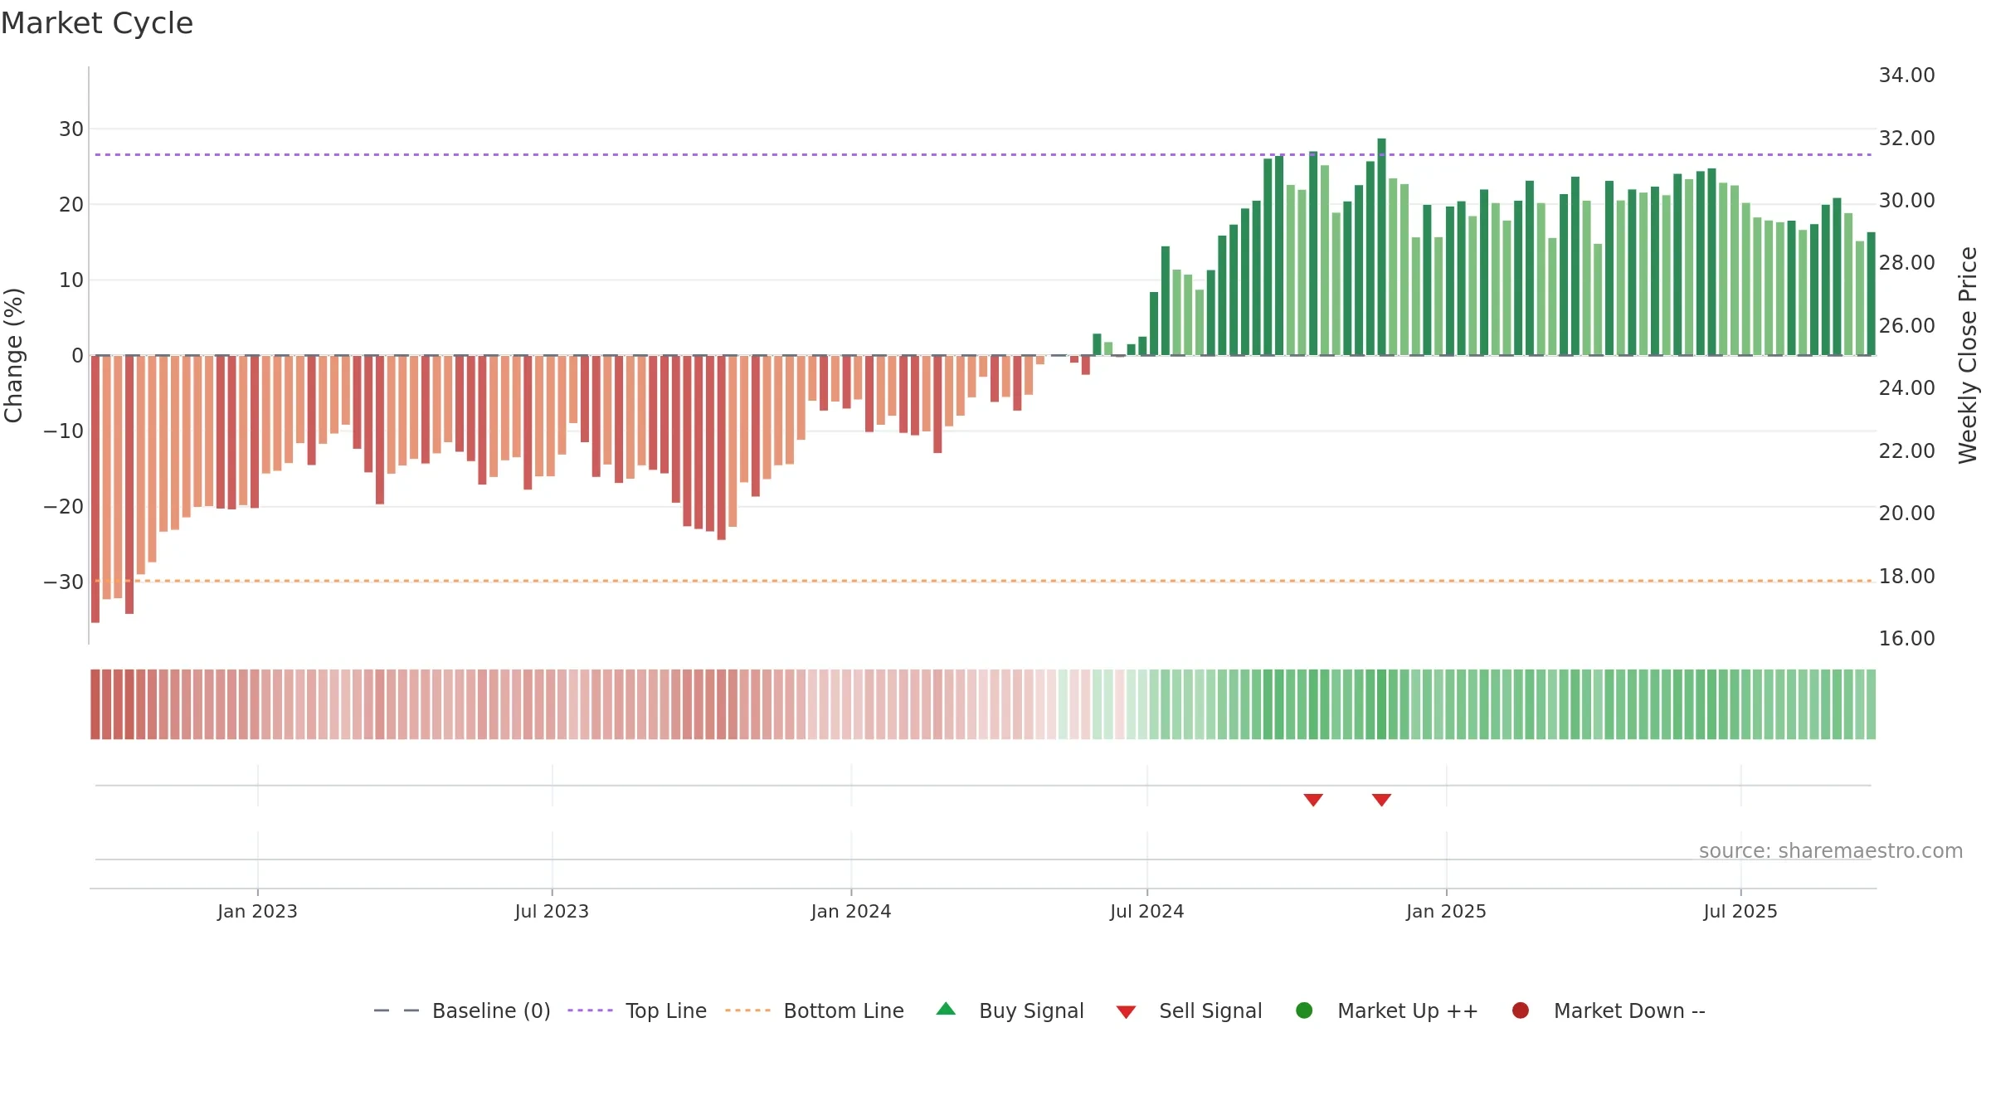Image resolution: width=1991 pixels, height=1120 pixels.
Task: Select the second sell signal marker on timeline
Action: pos(1381,800)
